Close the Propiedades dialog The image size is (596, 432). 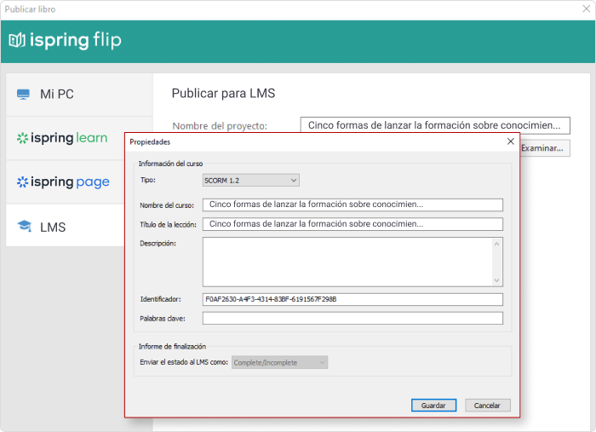click(x=511, y=141)
